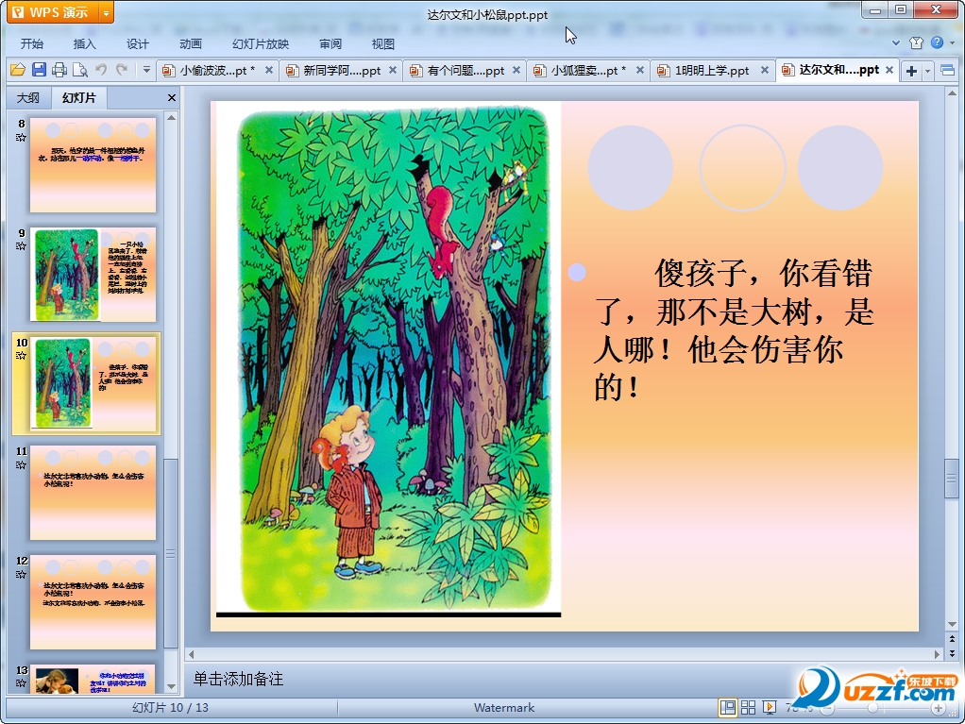Click the slide text starting with 傻孩子
The image size is (965, 724).
[x=733, y=330]
